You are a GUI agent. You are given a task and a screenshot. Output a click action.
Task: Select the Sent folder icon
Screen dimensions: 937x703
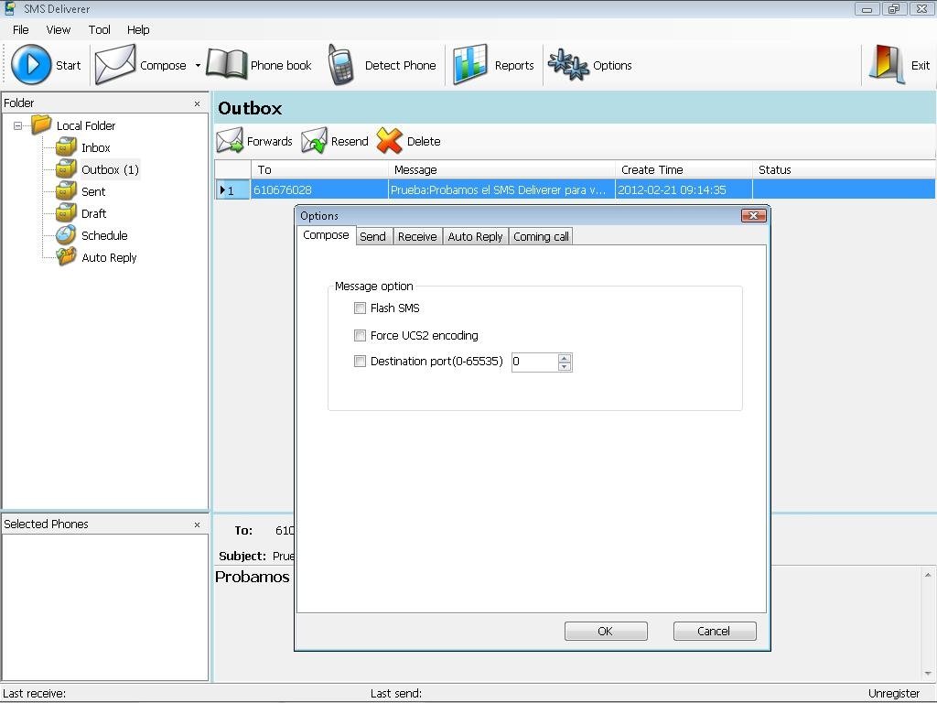[x=66, y=191]
